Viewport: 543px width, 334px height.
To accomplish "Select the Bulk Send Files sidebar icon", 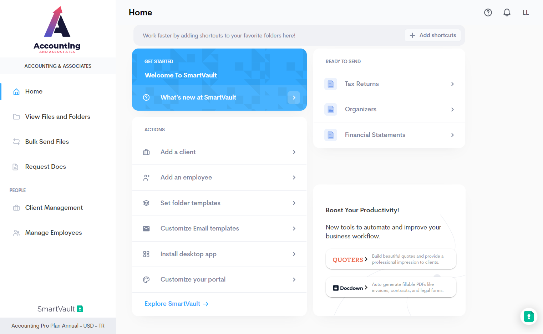I will click(16, 141).
